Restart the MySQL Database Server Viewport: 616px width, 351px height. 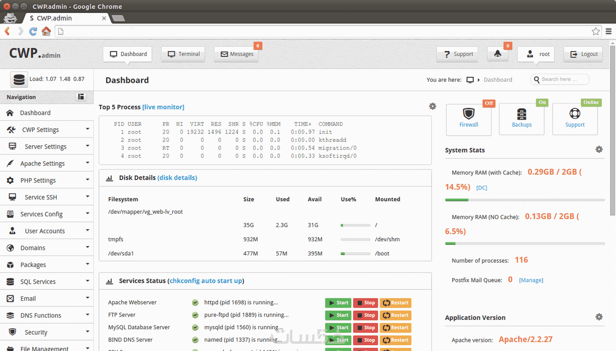pos(395,327)
